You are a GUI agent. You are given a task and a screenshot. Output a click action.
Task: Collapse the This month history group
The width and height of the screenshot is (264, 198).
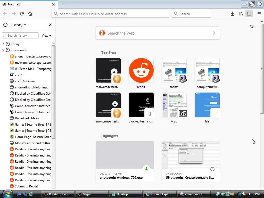(x=3, y=50)
